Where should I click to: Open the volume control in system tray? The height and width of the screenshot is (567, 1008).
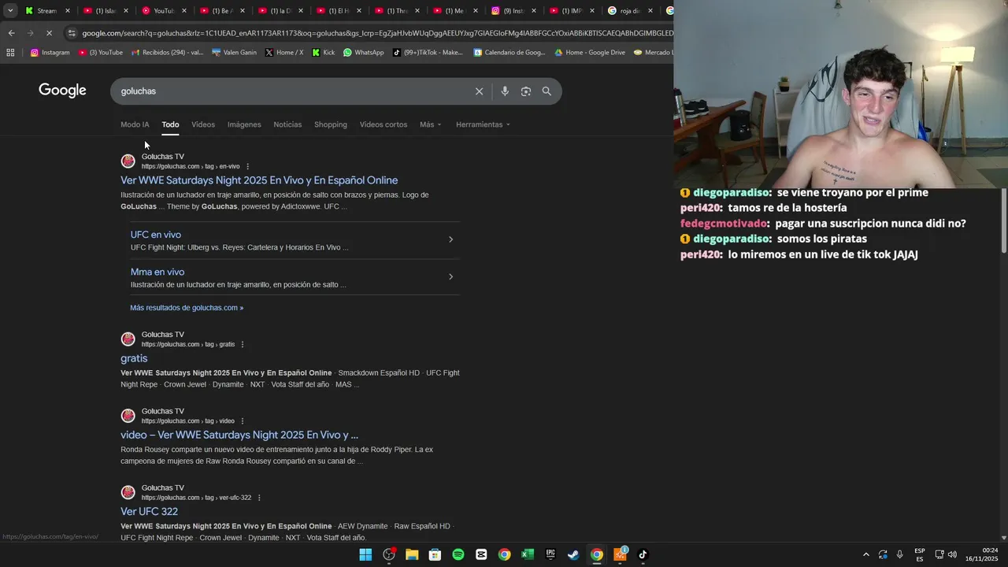(x=952, y=554)
